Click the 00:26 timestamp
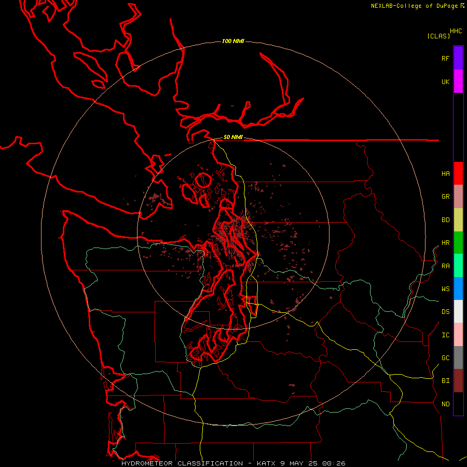This screenshot has height=467, width=467. 334,463
